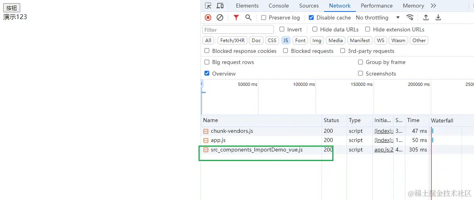The height and width of the screenshot is (200, 474).
Task: Filter by Img requests
Action: coord(317,41)
